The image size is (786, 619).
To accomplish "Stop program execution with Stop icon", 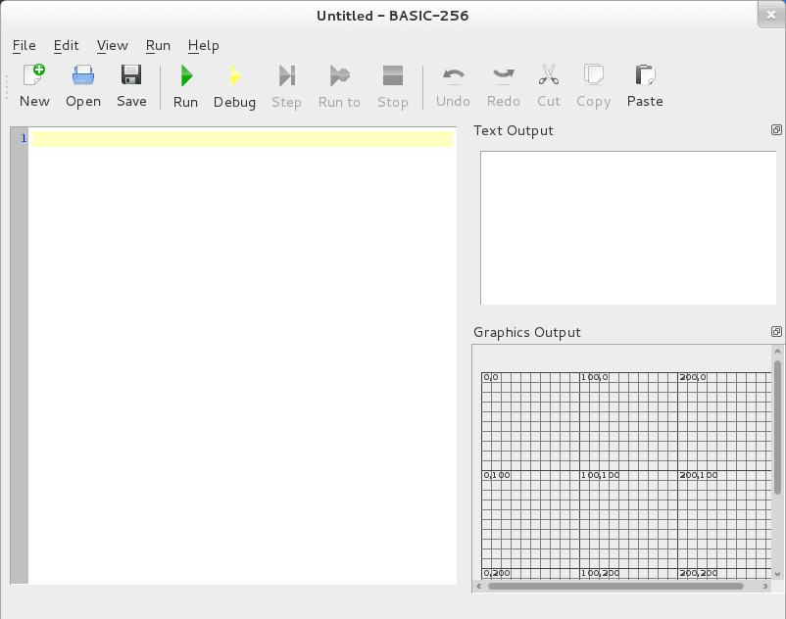I will coord(393,85).
